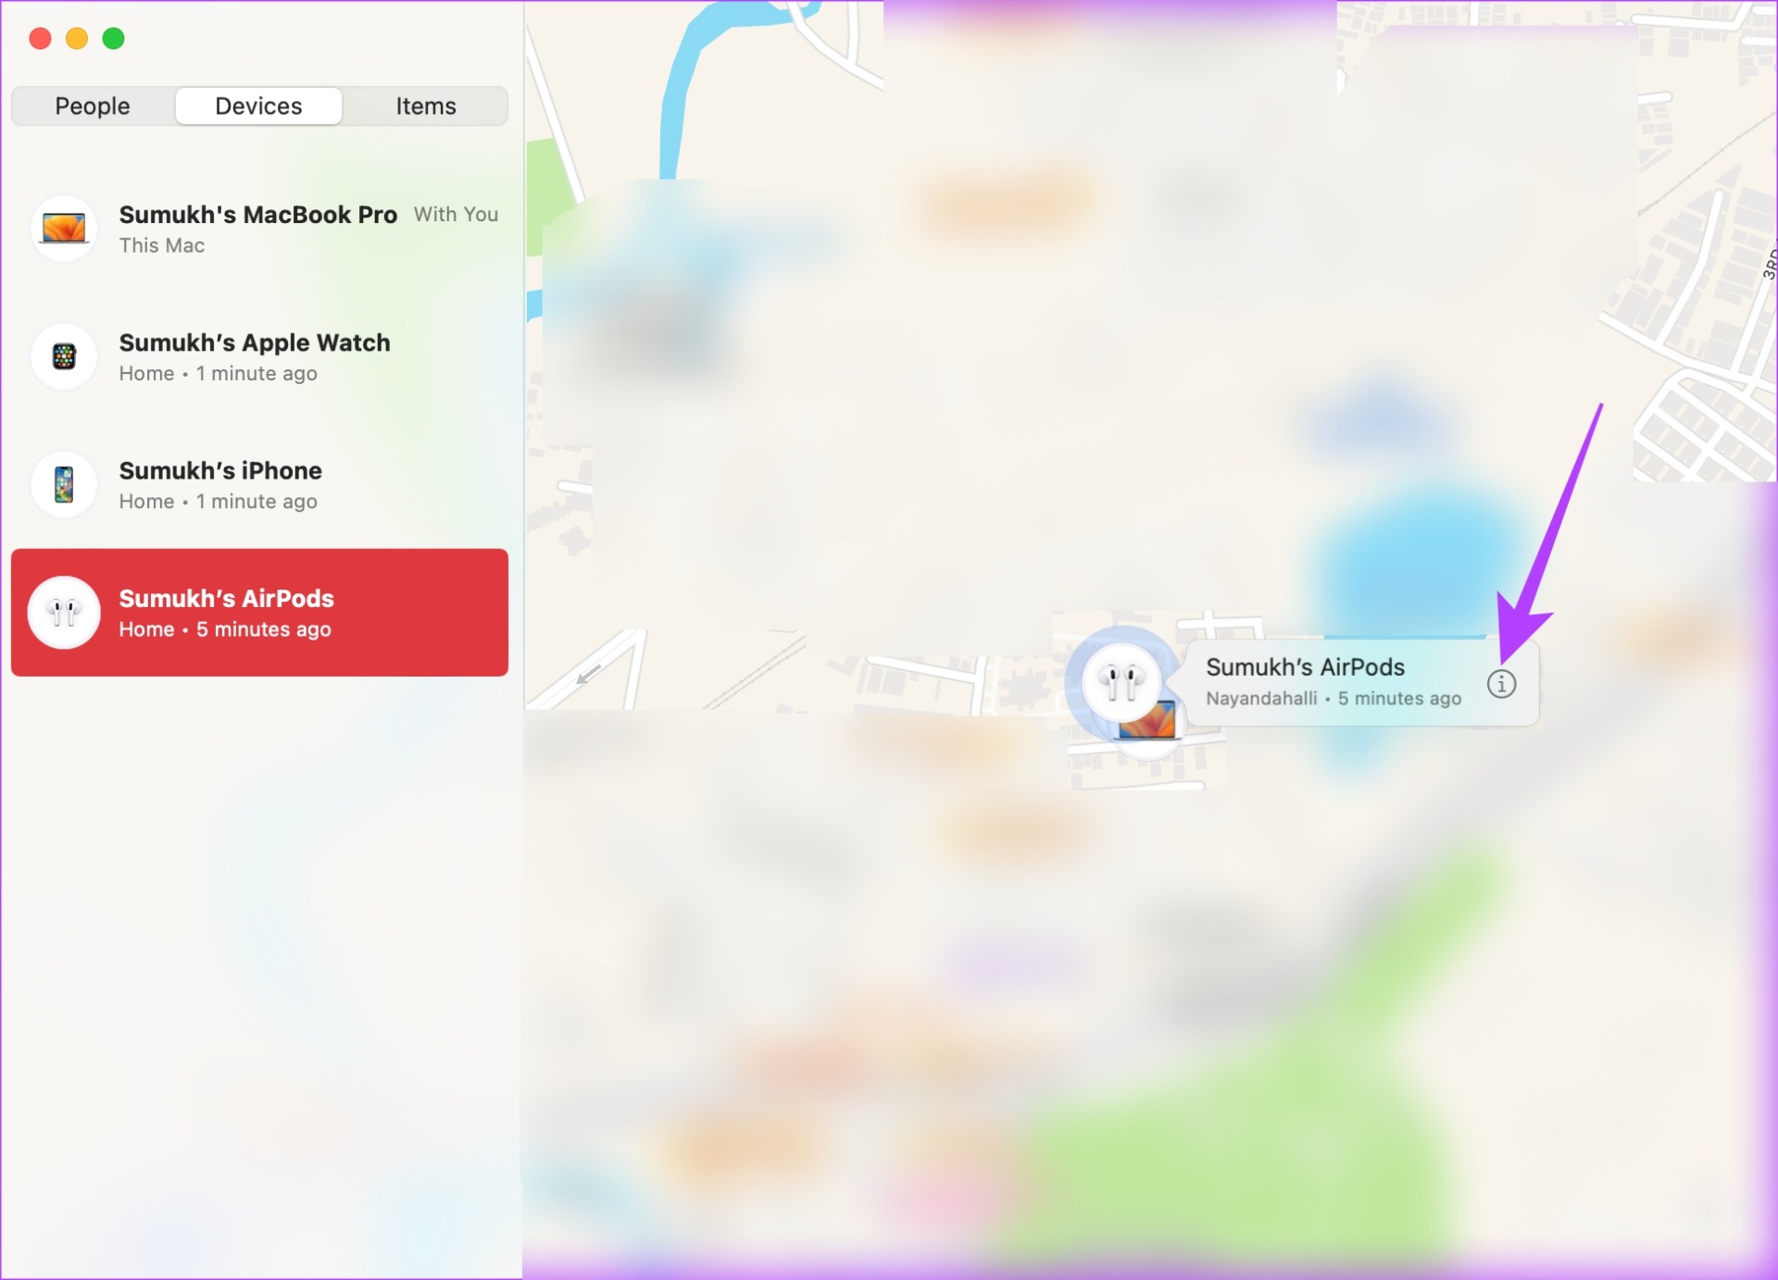Select Sumukh's MacBook Pro device row
The width and height of the screenshot is (1778, 1280).
coord(260,229)
